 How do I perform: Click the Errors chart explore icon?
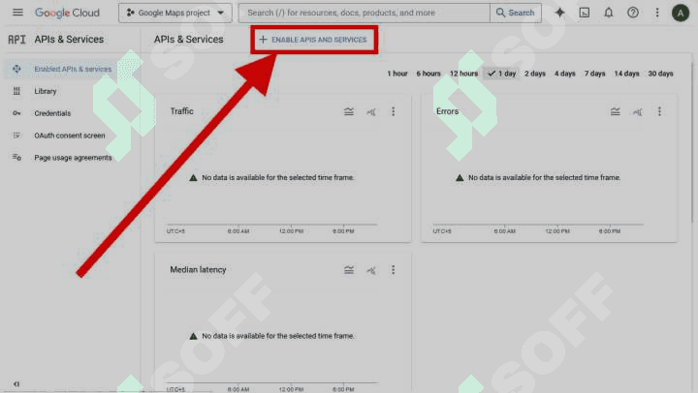pyautogui.click(x=638, y=111)
